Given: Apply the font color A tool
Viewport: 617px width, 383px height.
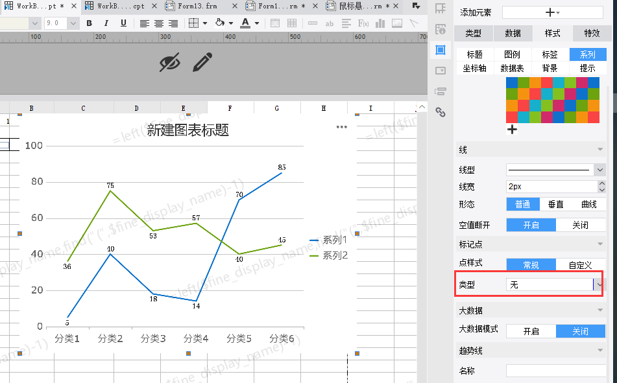Looking at the screenshot, I should pos(245,23).
